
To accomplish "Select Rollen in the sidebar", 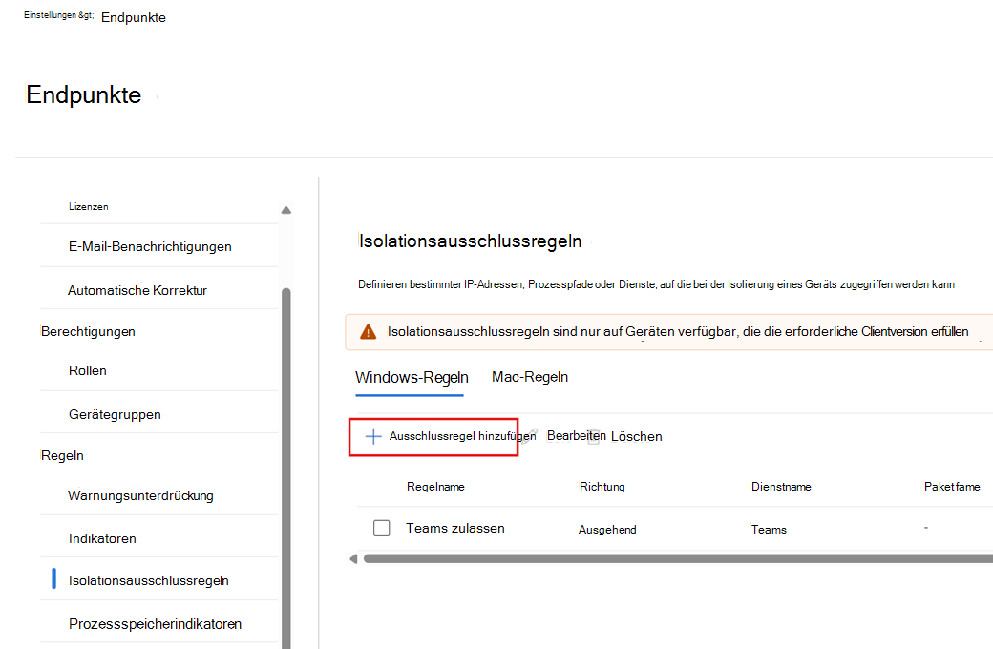I will pyautogui.click(x=86, y=370).
